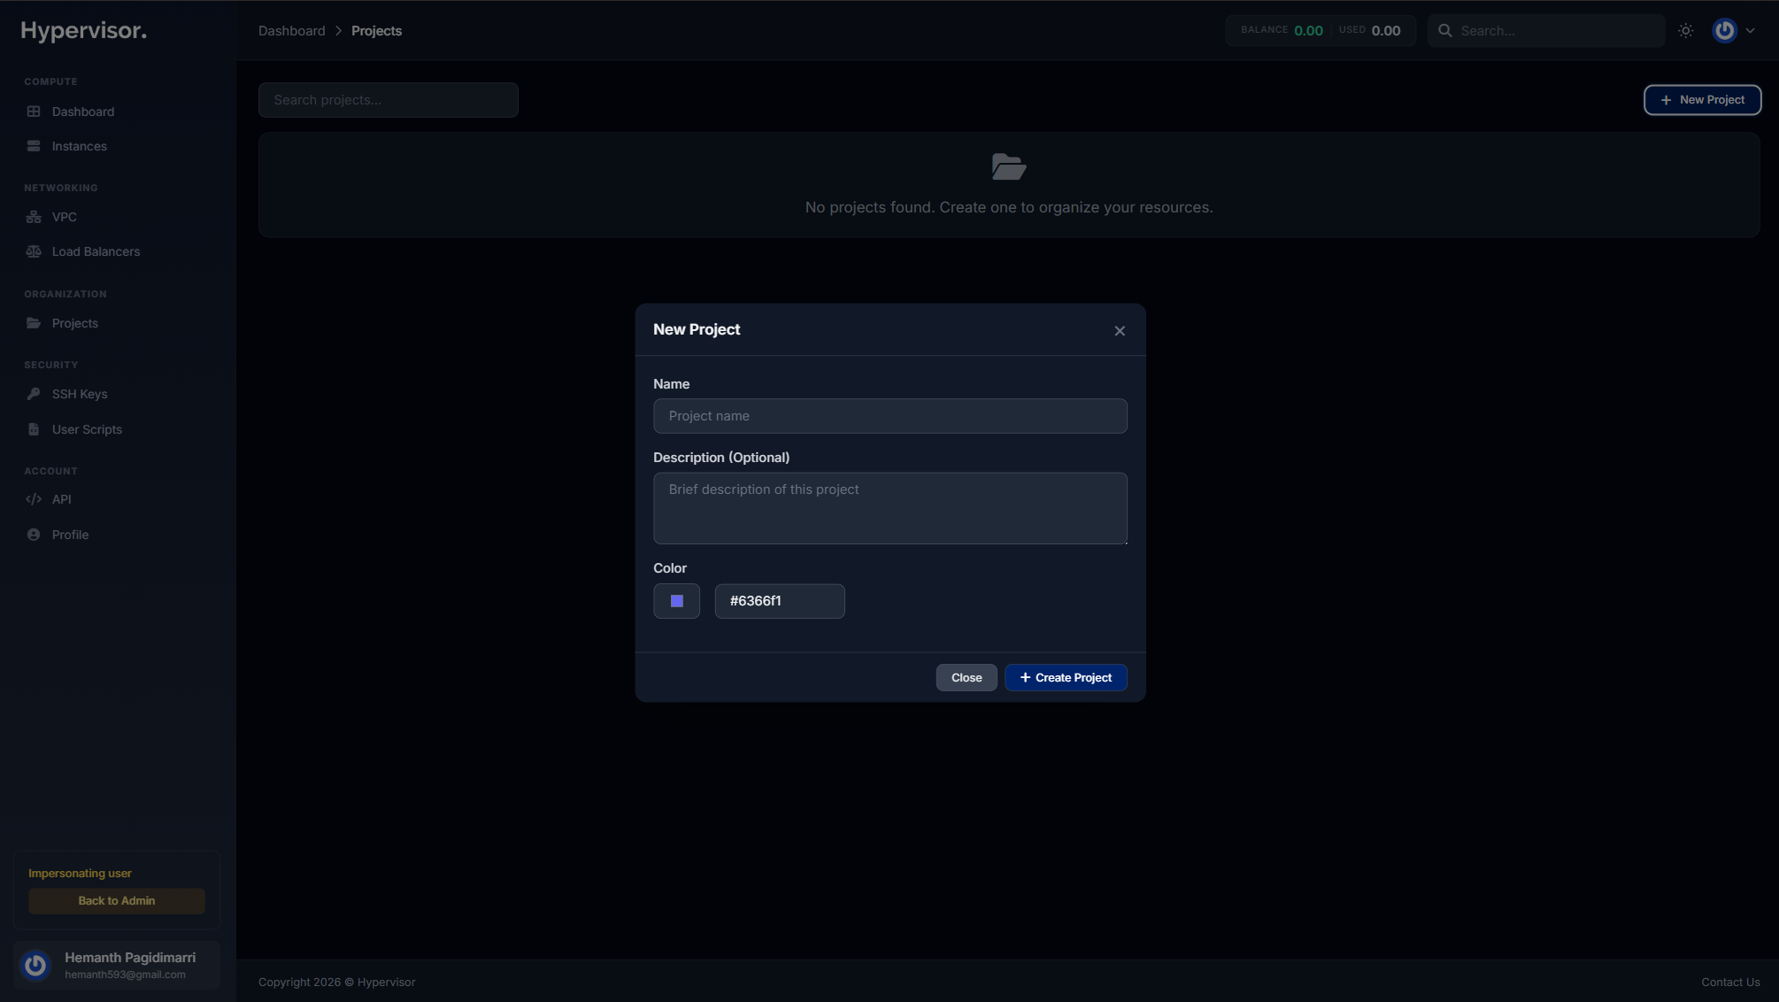Expand the Dashboard breadcrumb link
1779x1002 pixels.
pos(291,30)
